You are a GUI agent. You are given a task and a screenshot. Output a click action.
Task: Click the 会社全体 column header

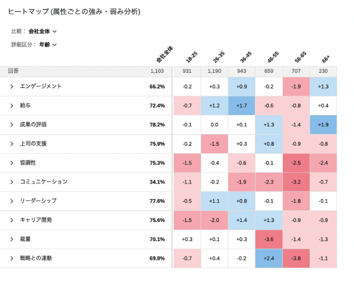(x=164, y=55)
